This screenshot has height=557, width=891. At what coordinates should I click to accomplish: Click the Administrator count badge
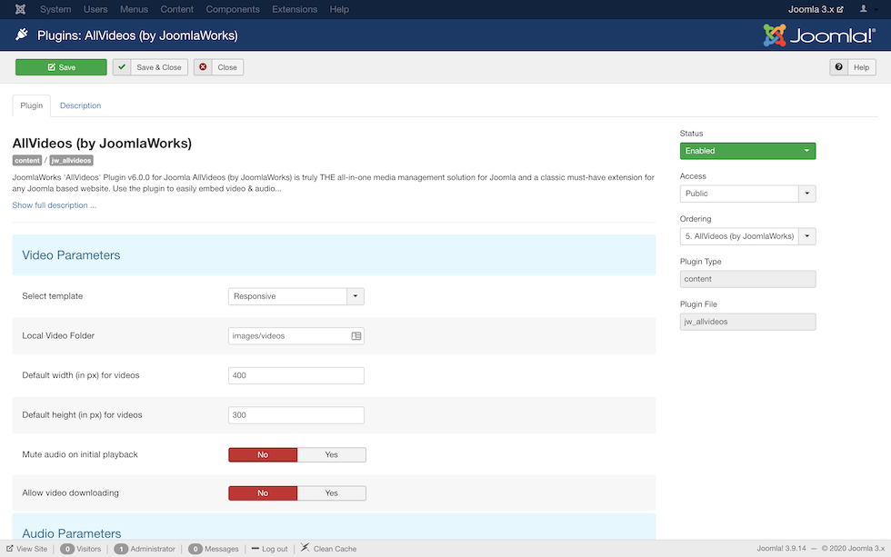coord(120,549)
